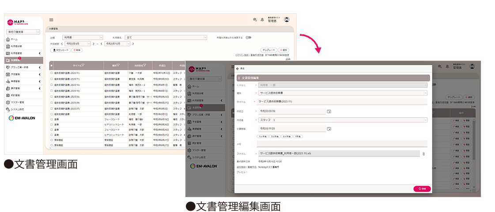The width and height of the screenshot is (495, 212).
Task: Click the 追加 button on list screen
Action: (283, 50)
